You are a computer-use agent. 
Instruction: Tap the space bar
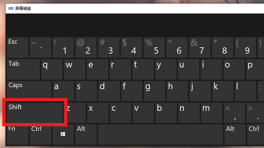tap(160, 135)
